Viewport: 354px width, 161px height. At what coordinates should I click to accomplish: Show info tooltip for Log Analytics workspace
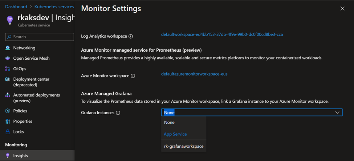pyautogui.click(x=131, y=37)
